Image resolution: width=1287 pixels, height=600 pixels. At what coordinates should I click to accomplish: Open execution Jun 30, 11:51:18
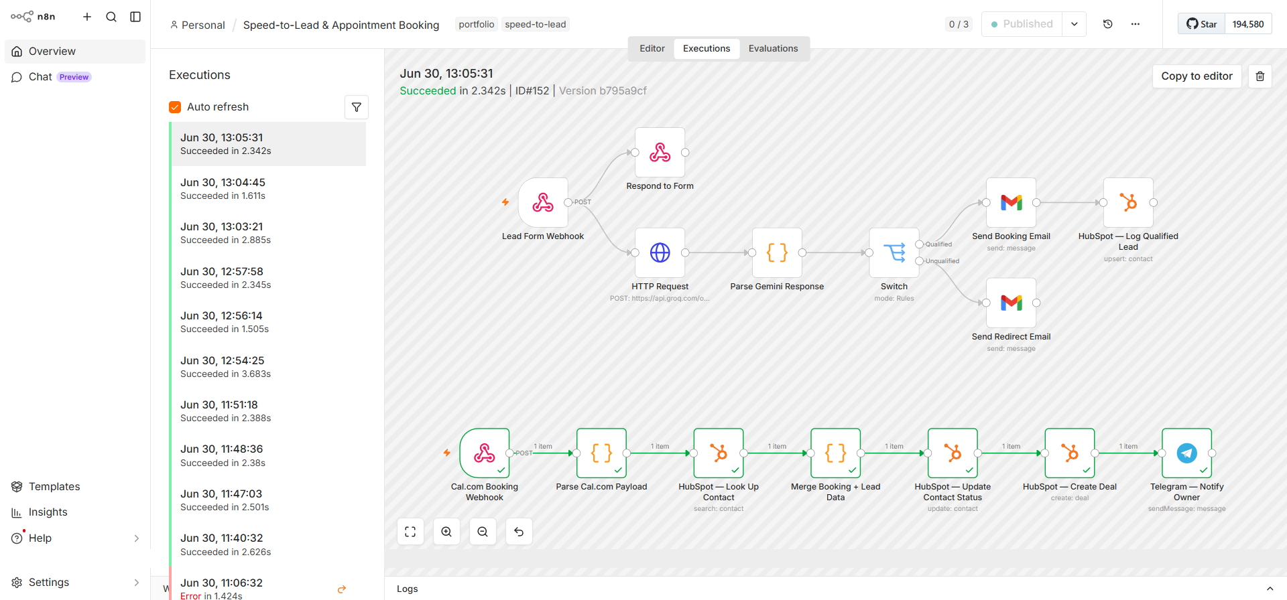[x=268, y=411]
